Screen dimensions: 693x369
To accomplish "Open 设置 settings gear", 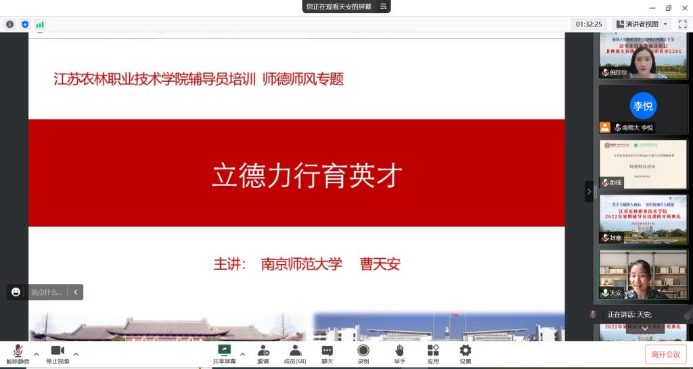I will (x=466, y=354).
